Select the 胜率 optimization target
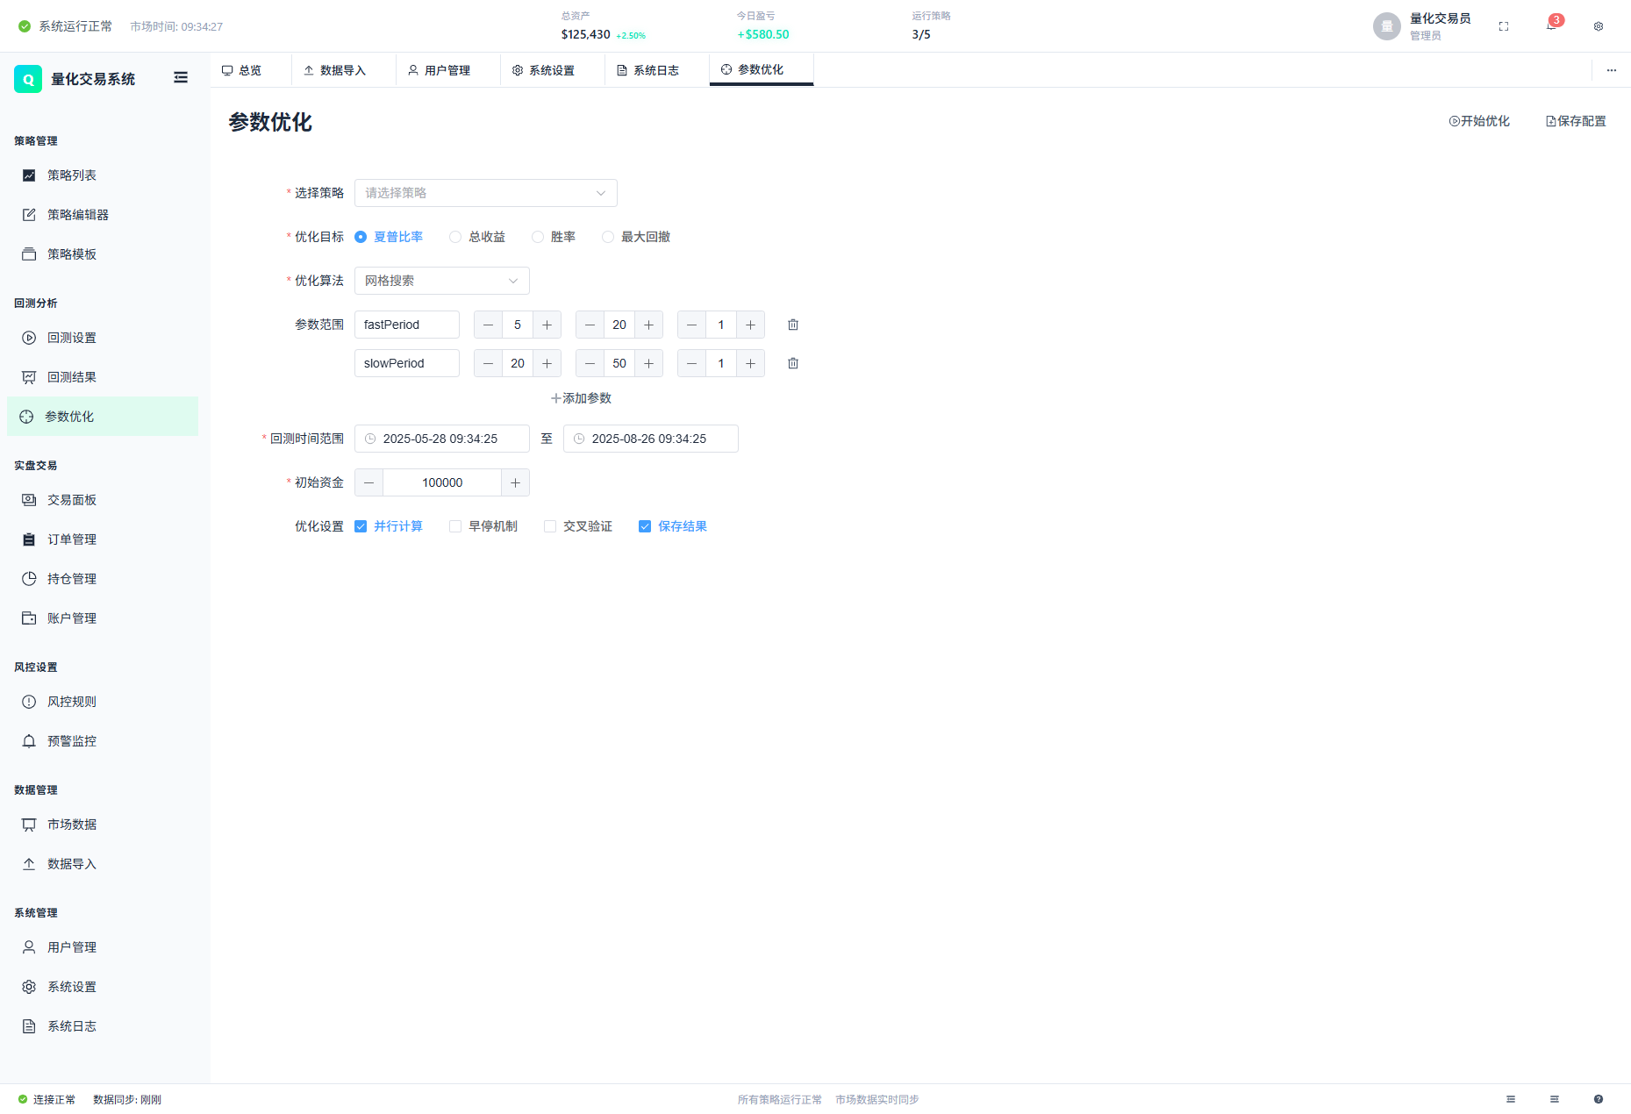 point(554,237)
